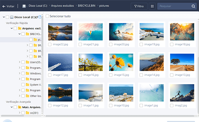Tick the image15.jpg checkbox

tap(111, 75)
